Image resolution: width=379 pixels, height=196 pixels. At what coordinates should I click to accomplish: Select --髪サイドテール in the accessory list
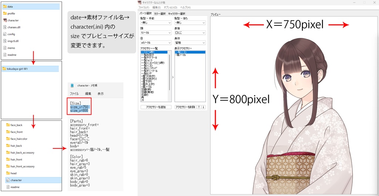point(149,57)
